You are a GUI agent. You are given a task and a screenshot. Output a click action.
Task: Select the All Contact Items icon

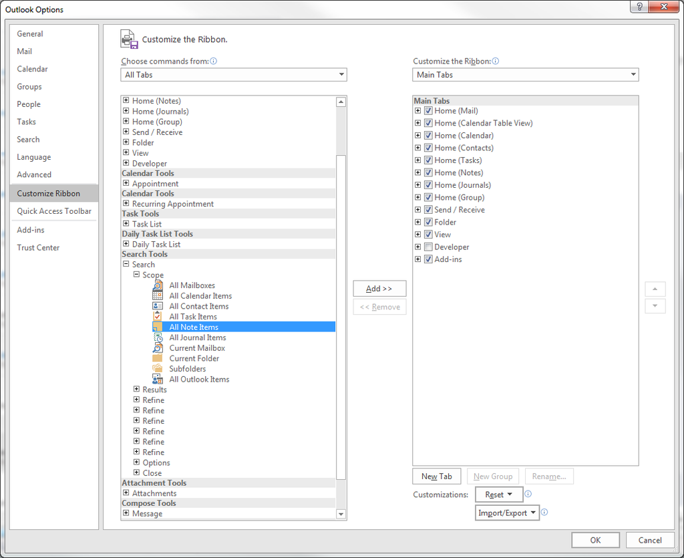click(x=158, y=306)
